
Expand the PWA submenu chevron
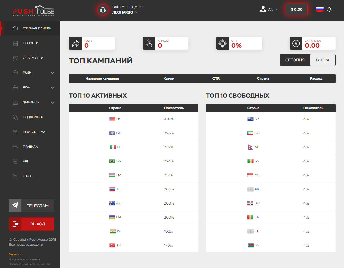(x=52, y=88)
